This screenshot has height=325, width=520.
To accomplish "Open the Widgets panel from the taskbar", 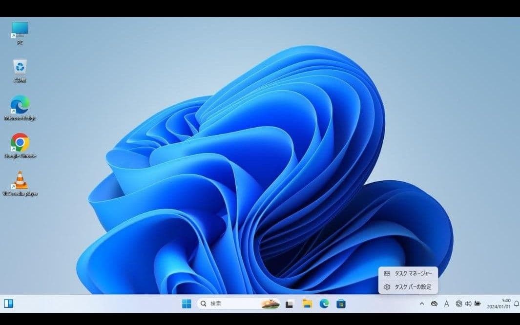I will (x=9, y=304).
